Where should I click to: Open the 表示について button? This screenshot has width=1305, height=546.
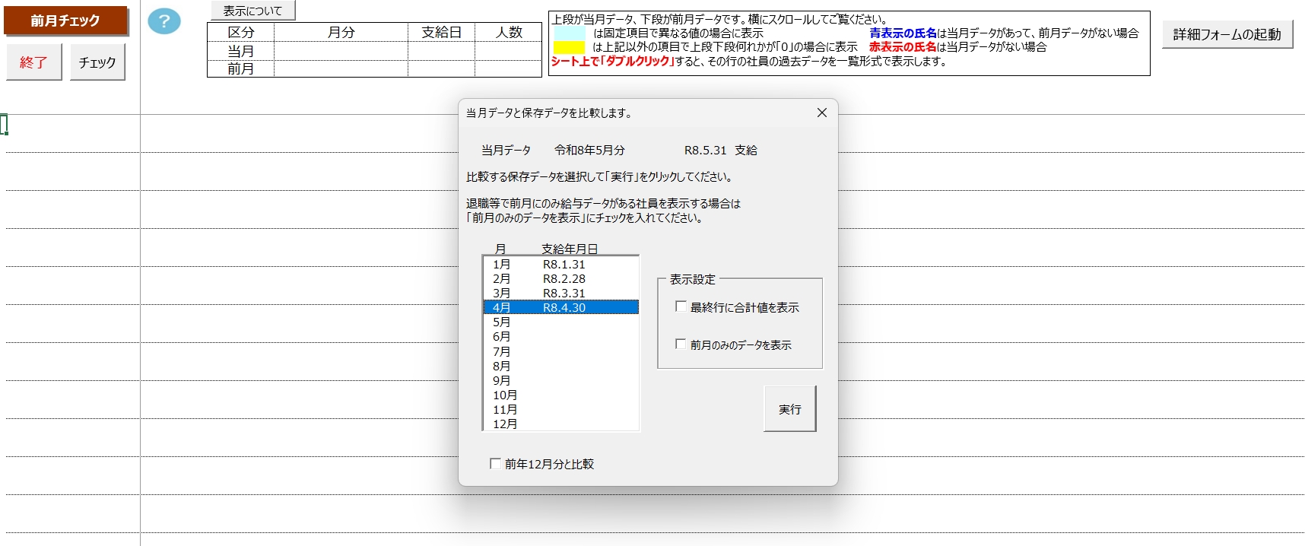point(252,11)
